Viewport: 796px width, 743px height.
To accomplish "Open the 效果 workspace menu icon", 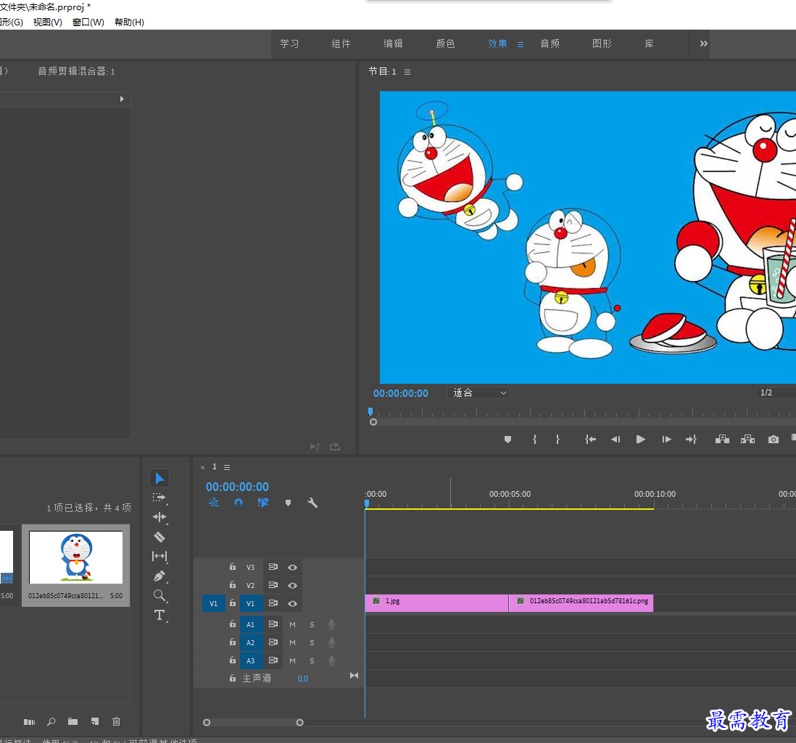I will [521, 44].
